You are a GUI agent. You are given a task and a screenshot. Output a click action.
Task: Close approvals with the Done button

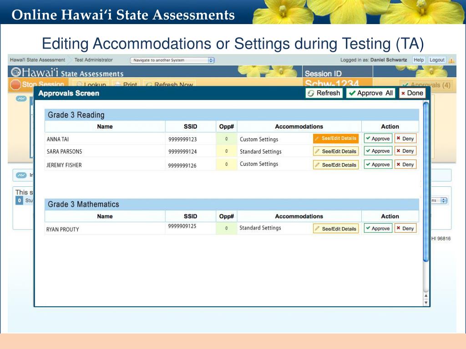click(x=412, y=93)
